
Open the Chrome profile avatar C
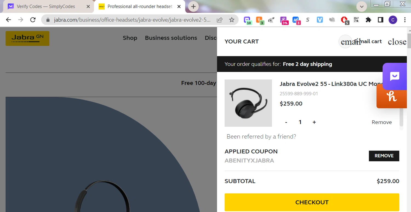pos(393,20)
